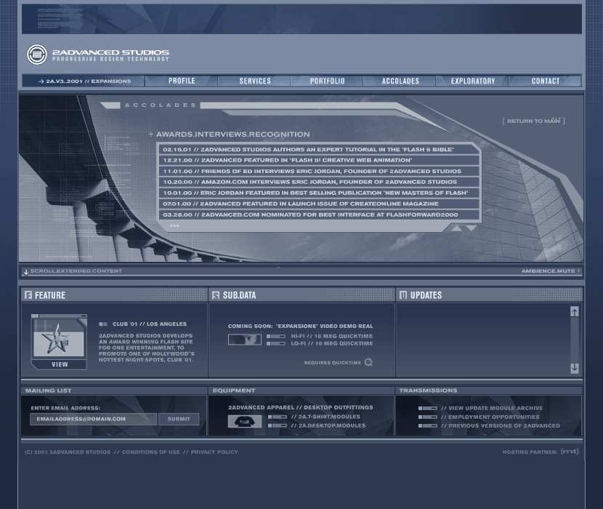
Task: Focus the email address input field
Action: point(93,419)
